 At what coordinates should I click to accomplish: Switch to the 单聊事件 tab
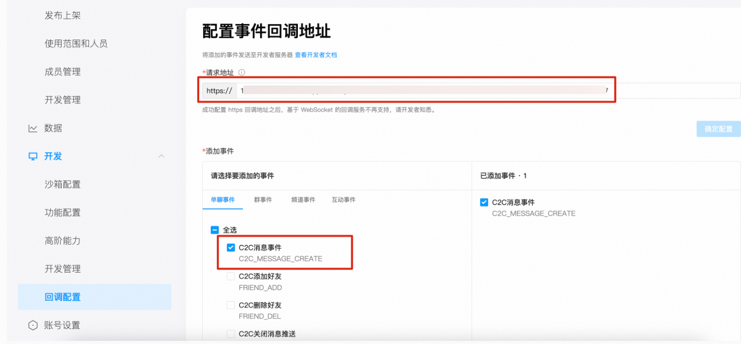223,200
